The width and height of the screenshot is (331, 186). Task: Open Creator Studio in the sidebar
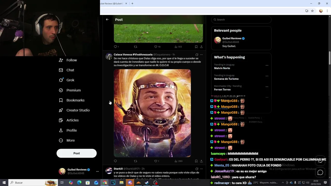tap(74, 110)
